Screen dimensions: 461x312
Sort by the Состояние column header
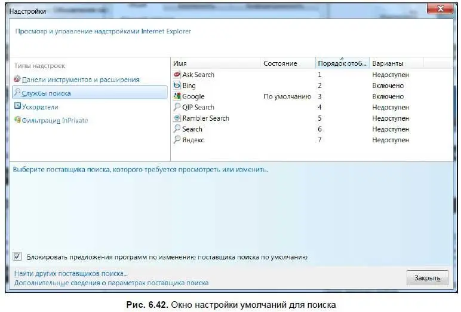[x=288, y=63]
